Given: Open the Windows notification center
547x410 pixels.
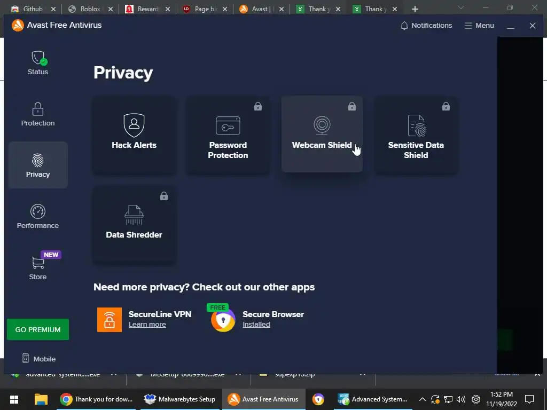Looking at the screenshot, I should click(x=529, y=399).
